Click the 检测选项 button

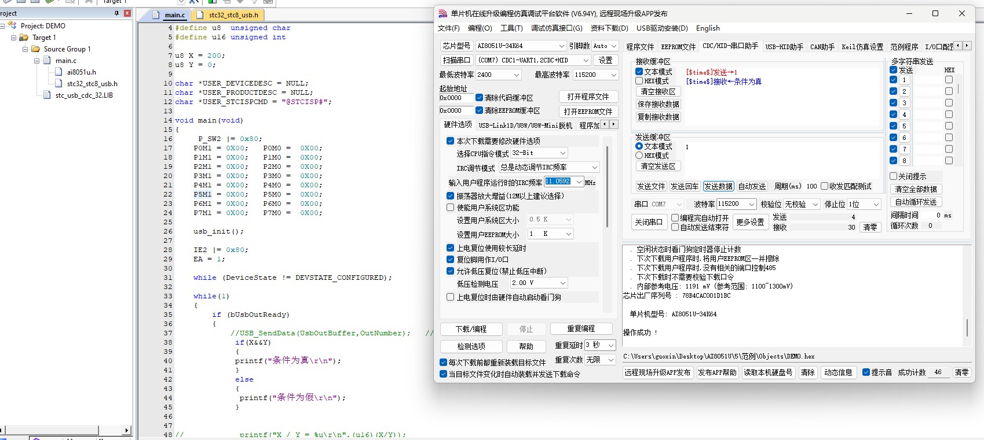471,346
